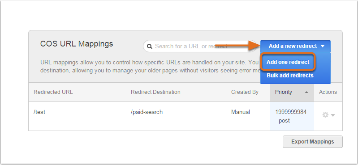The image size is (358, 165).
Task: Click the Manual created-by cell
Action: tap(241, 112)
